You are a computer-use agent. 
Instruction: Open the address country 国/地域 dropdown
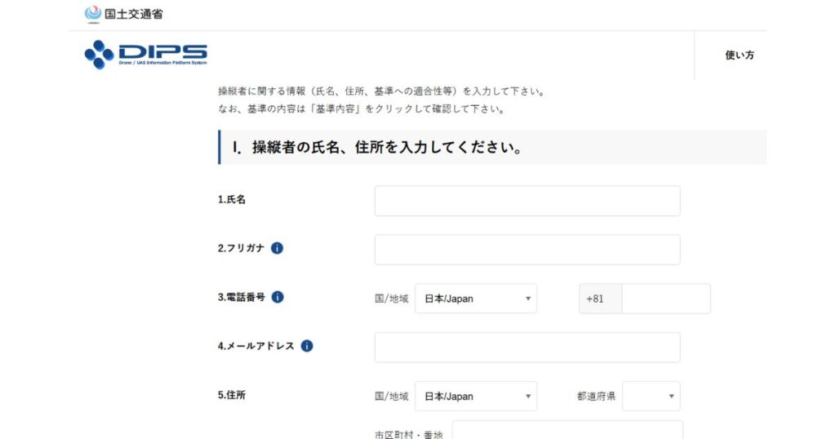pos(476,397)
